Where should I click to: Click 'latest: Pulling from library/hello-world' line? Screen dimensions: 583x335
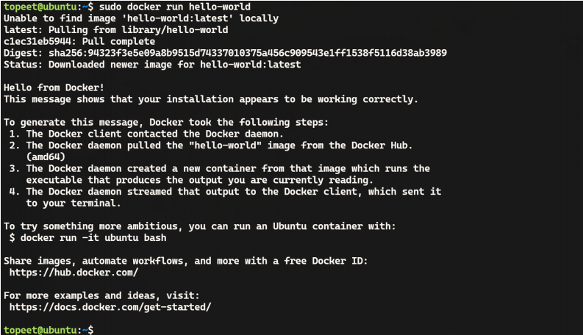pos(115,29)
